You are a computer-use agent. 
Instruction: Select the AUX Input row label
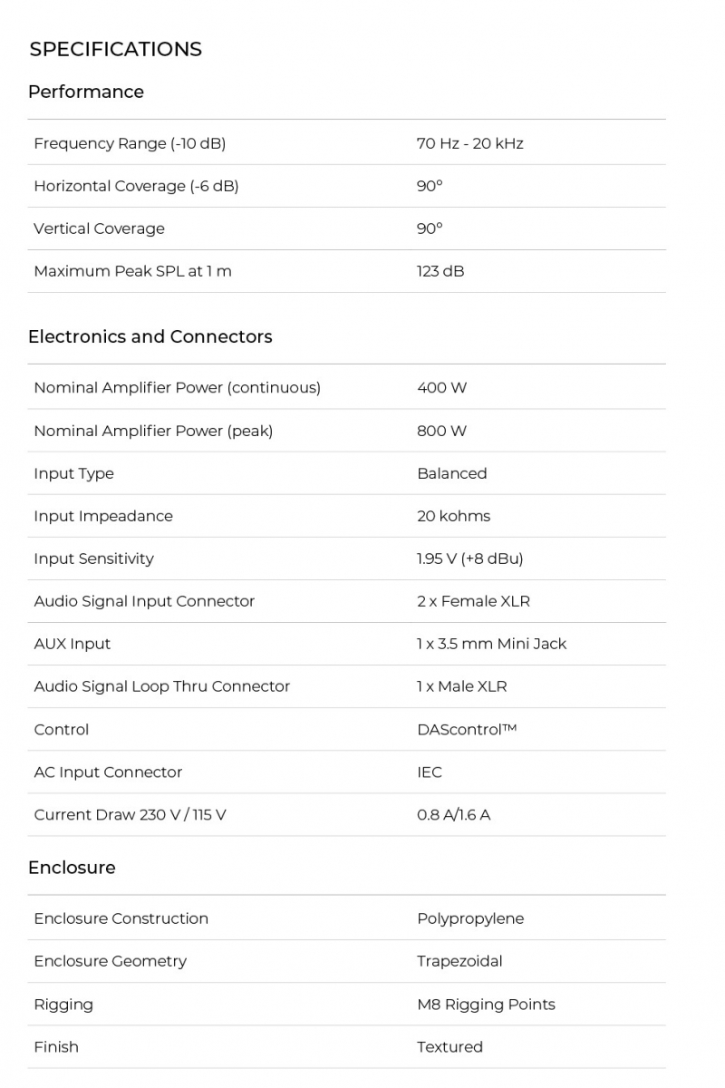(72, 644)
